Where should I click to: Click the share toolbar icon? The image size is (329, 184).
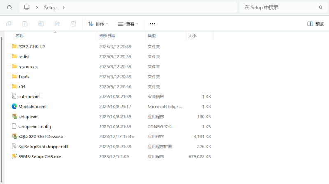(57, 24)
